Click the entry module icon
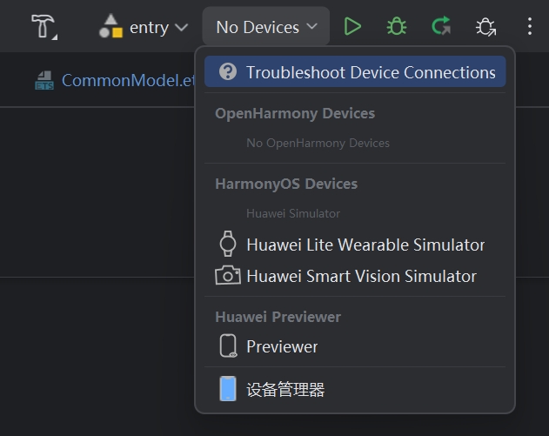This screenshot has height=436, width=549. click(x=110, y=27)
